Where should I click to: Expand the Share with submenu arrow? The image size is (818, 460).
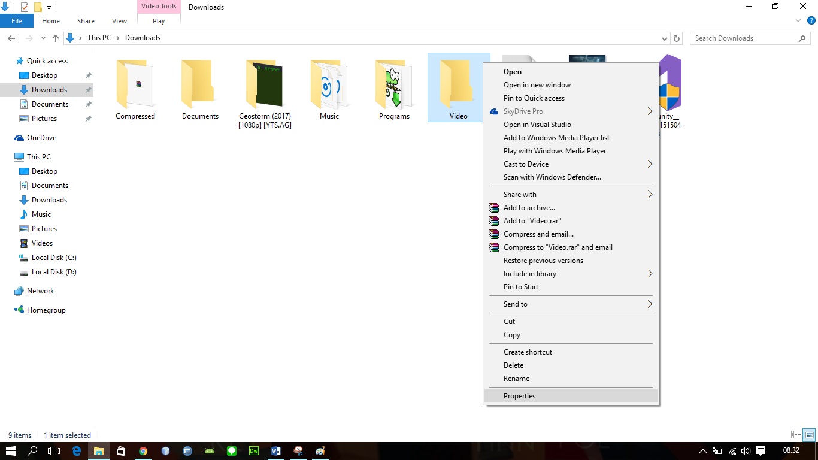coord(650,195)
